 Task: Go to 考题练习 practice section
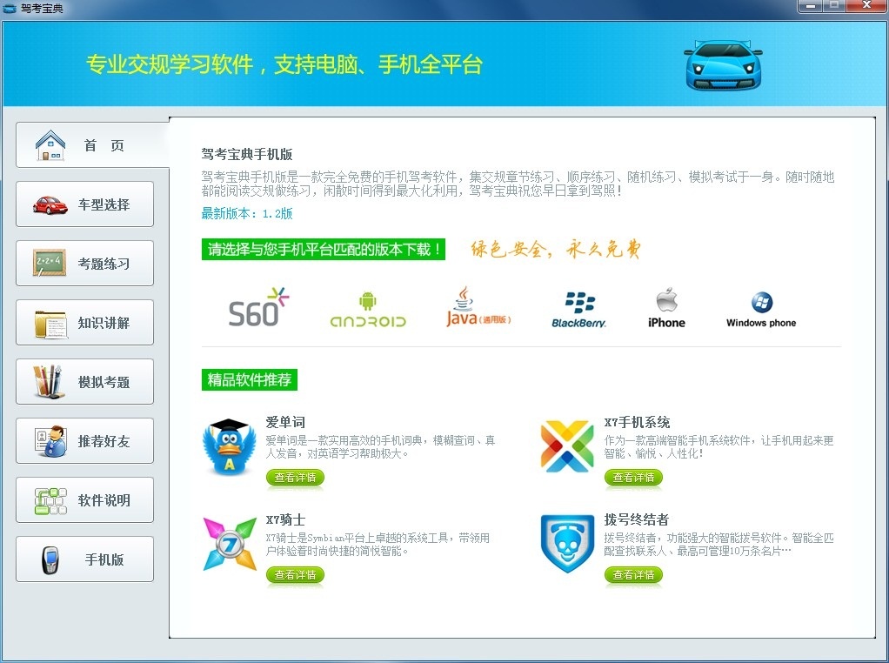point(85,263)
